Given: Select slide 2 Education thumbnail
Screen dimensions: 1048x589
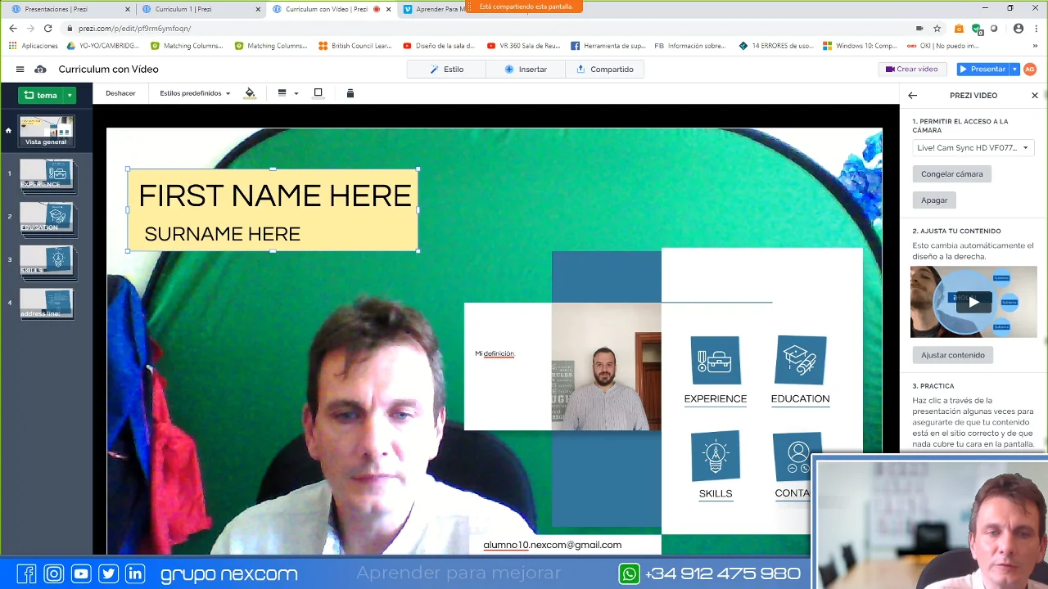Looking at the screenshot, I should click(47, 218).
